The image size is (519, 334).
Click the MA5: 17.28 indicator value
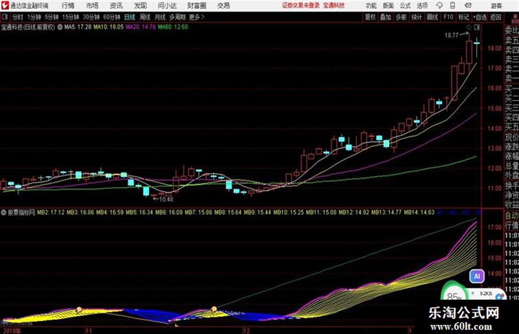(78, 27)
